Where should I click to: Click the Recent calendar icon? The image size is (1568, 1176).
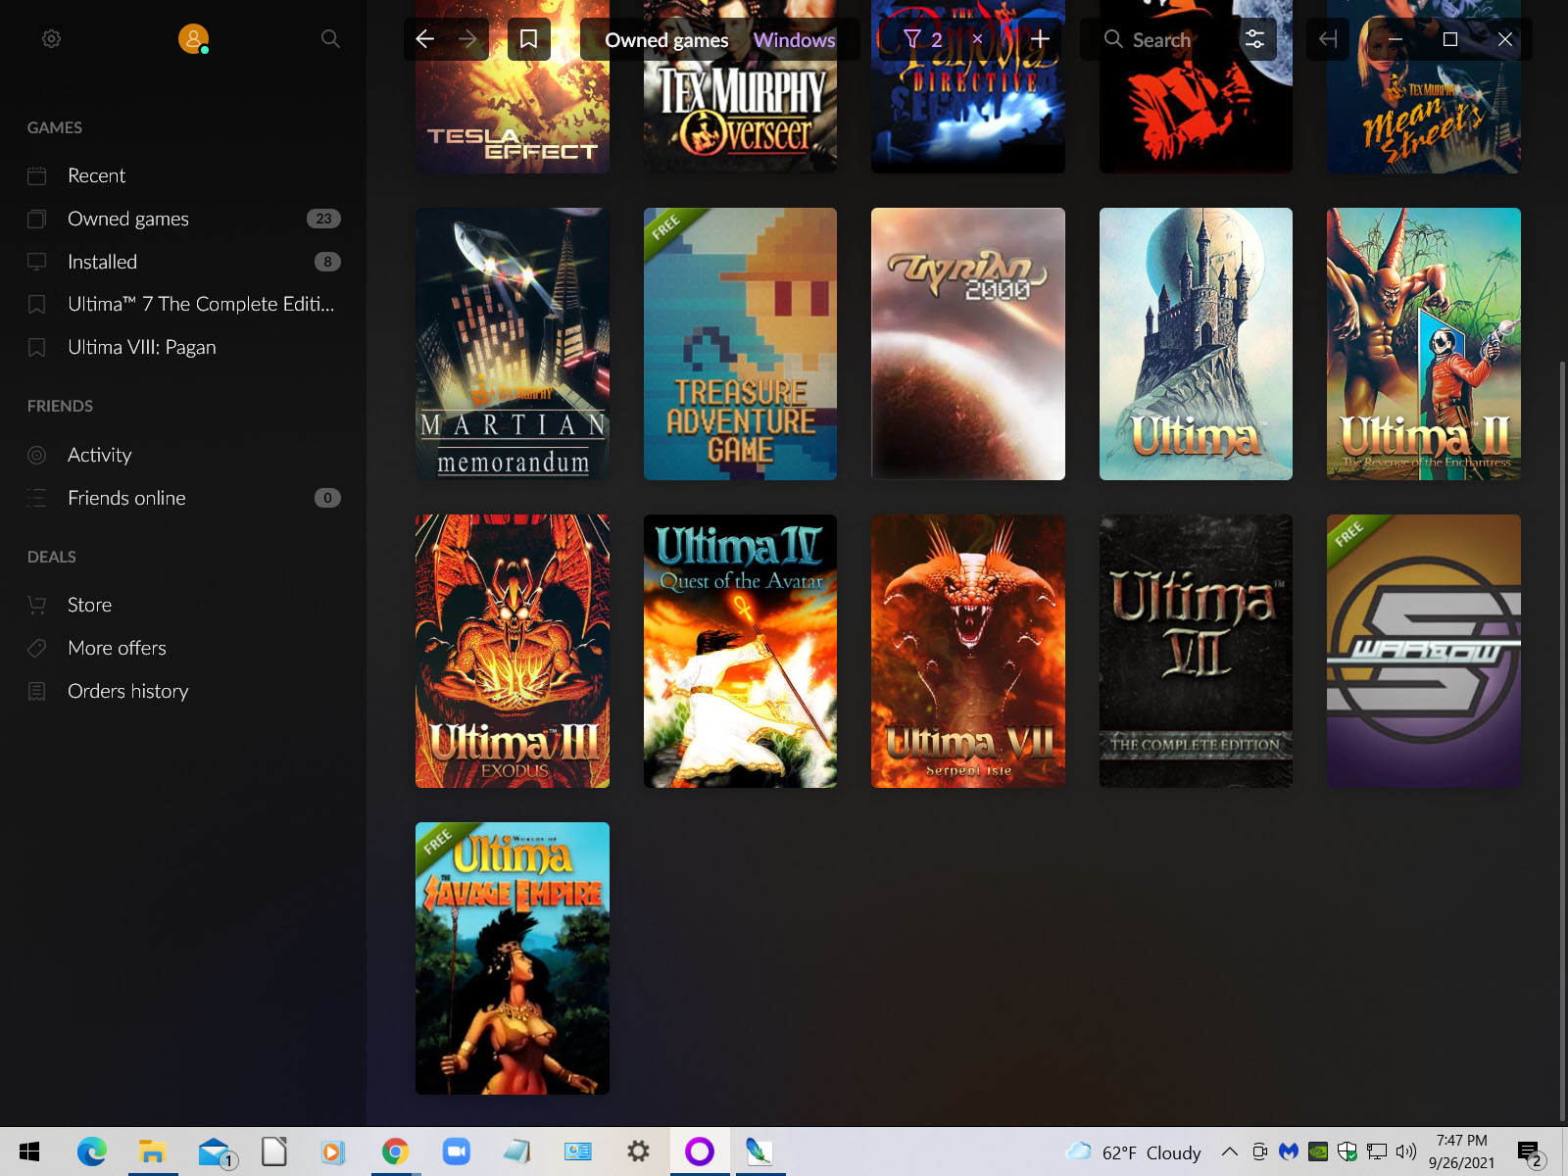(37, 175)
